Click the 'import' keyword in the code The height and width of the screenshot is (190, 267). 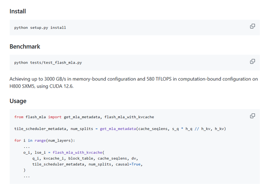pyautogui.click(x=56, y=117)
